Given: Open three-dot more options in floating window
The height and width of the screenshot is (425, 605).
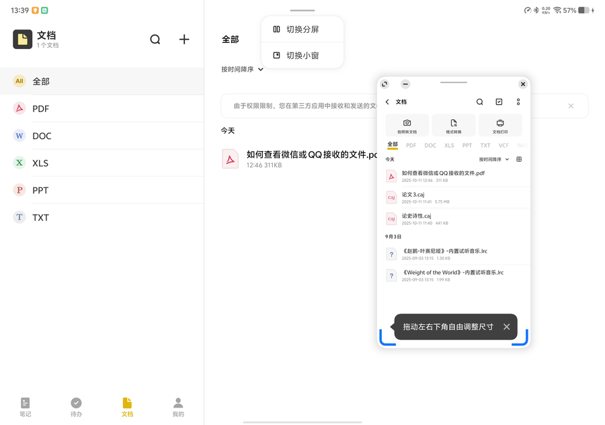Looking at the screenshot, I should (x=518, y=102).
